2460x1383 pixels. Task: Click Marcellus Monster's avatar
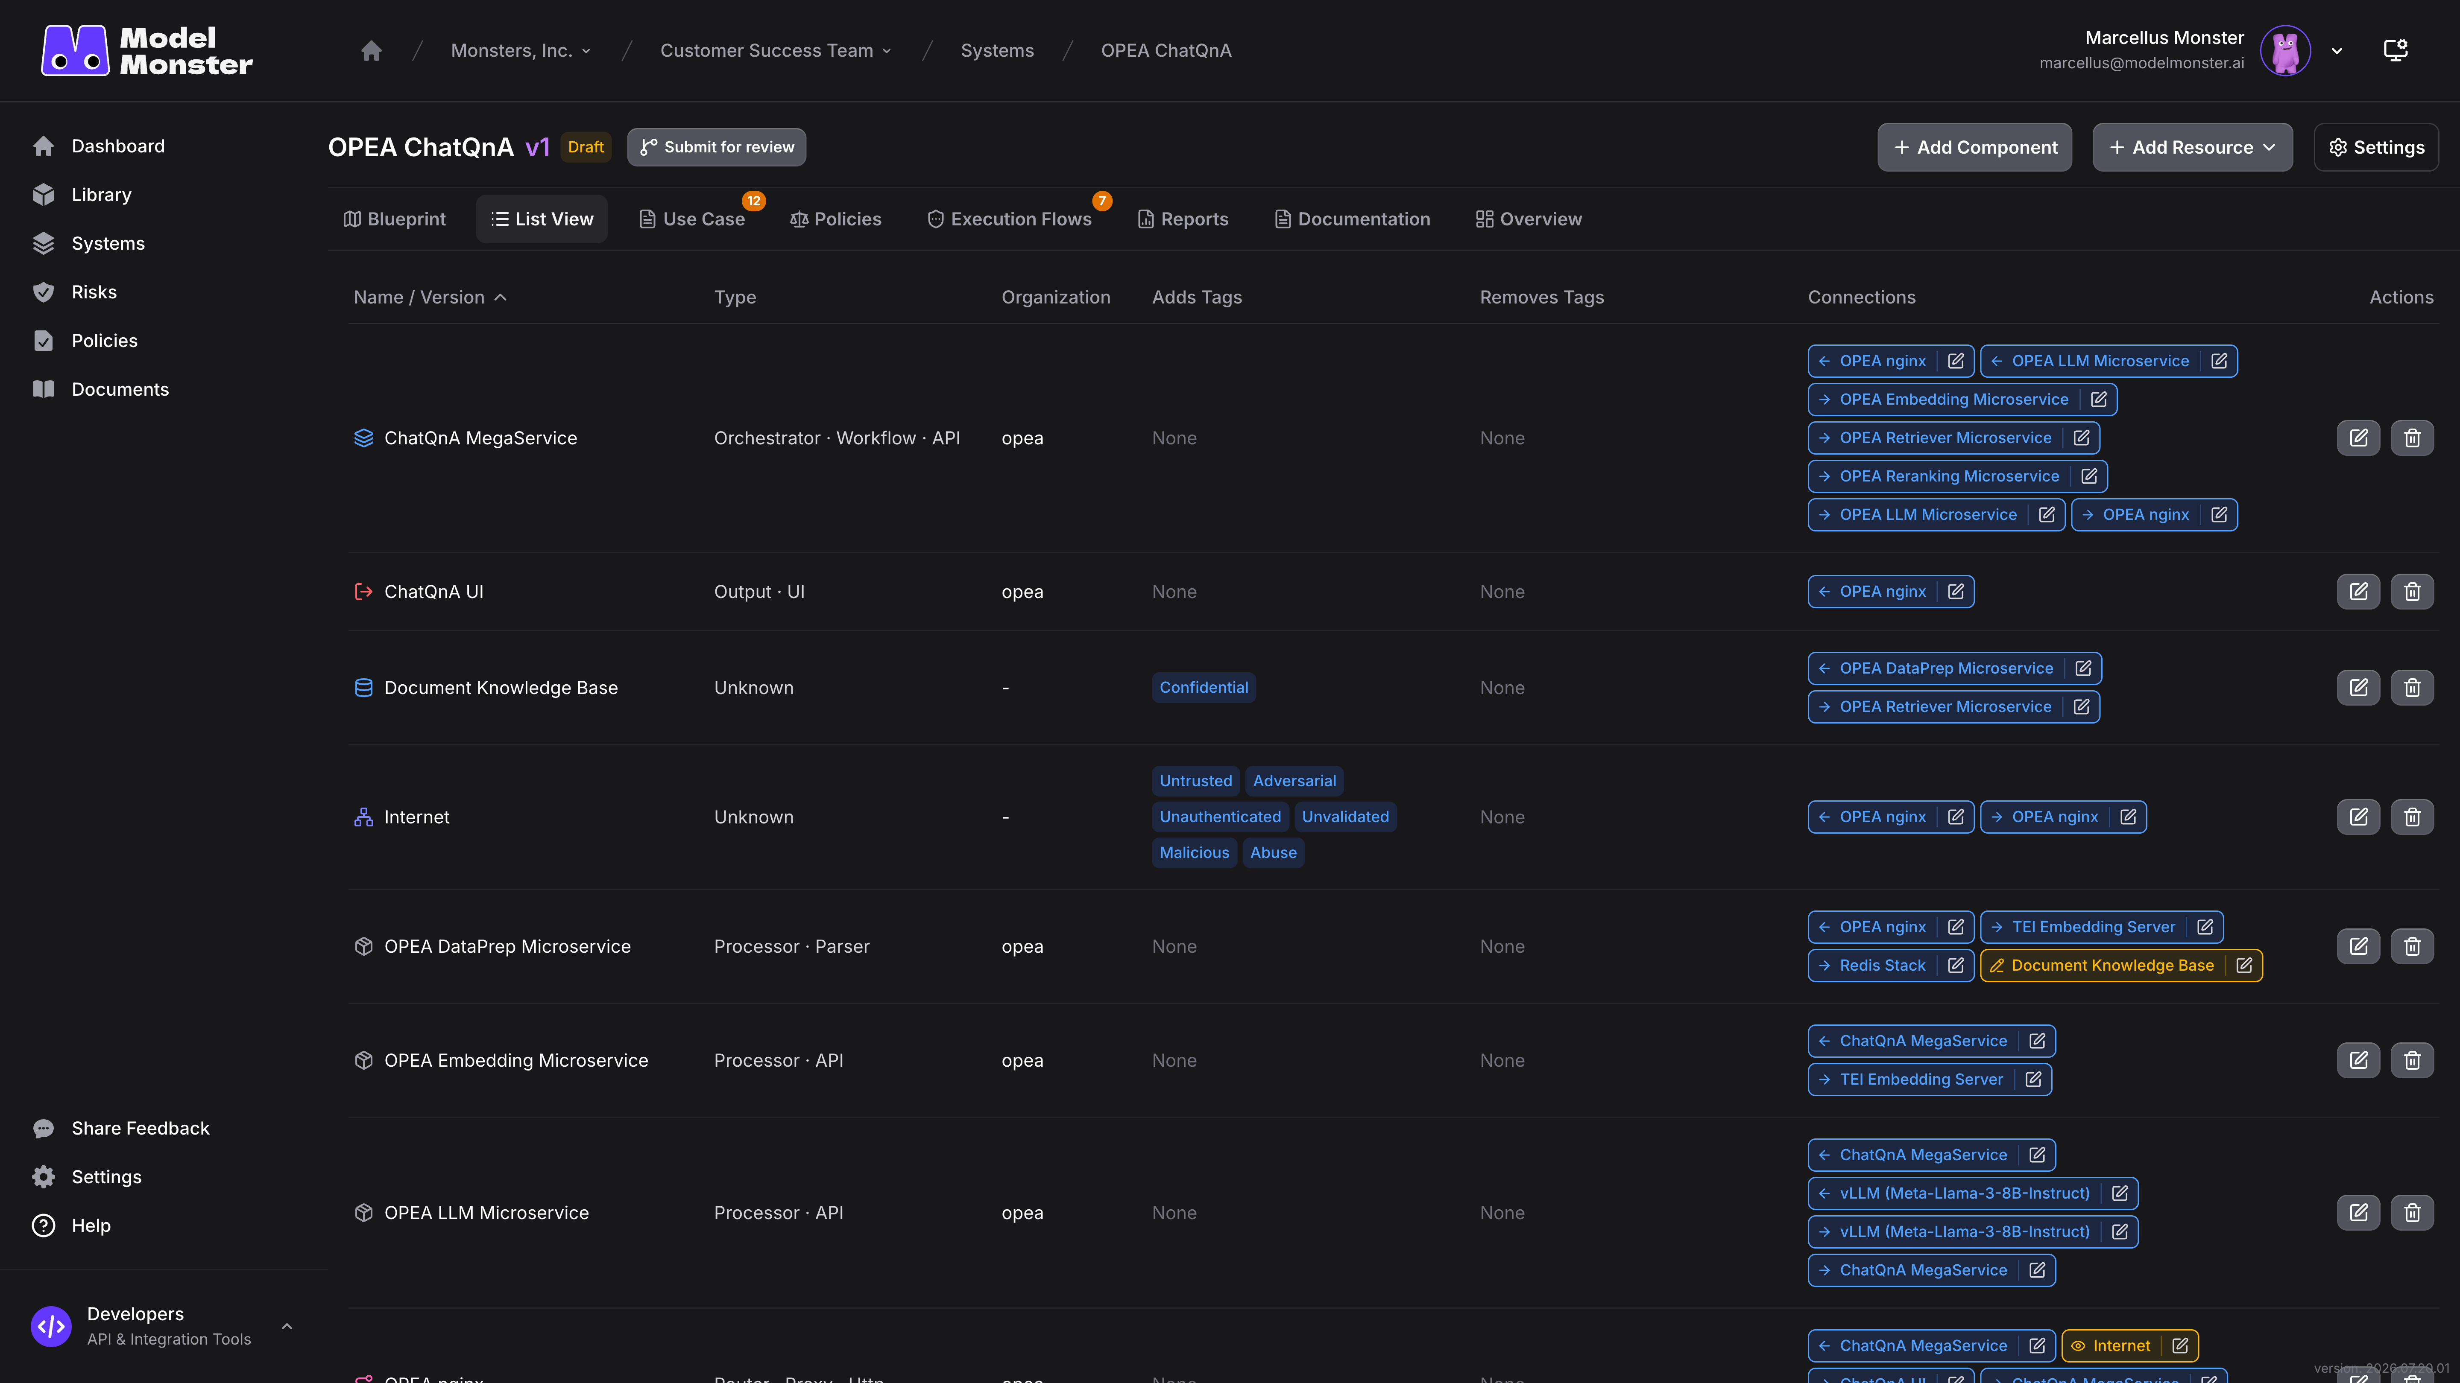coord(2285,51)
